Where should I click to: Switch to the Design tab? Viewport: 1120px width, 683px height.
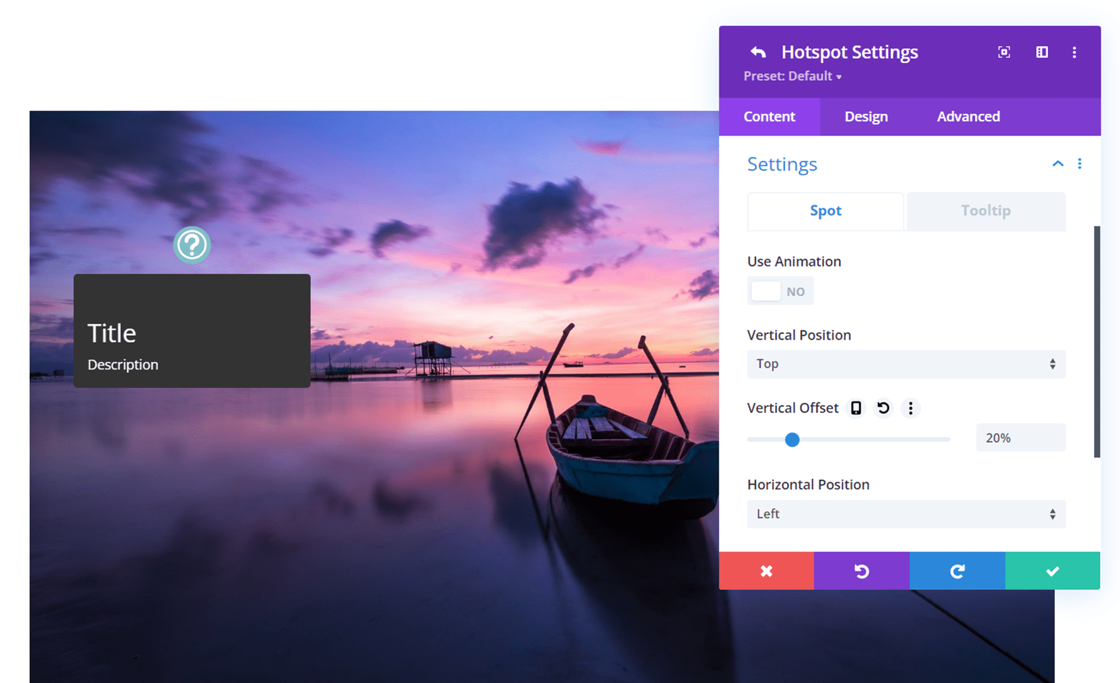coord(866,116)
